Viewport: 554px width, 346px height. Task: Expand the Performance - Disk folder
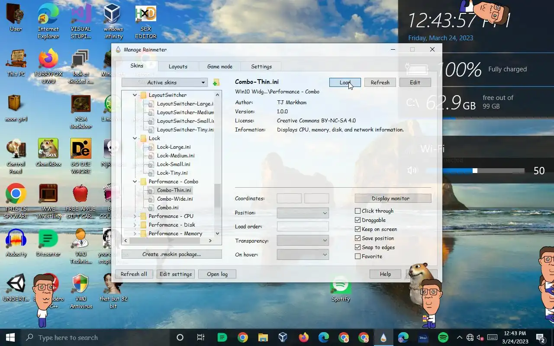pyautogui.click(x=135, y=225)
